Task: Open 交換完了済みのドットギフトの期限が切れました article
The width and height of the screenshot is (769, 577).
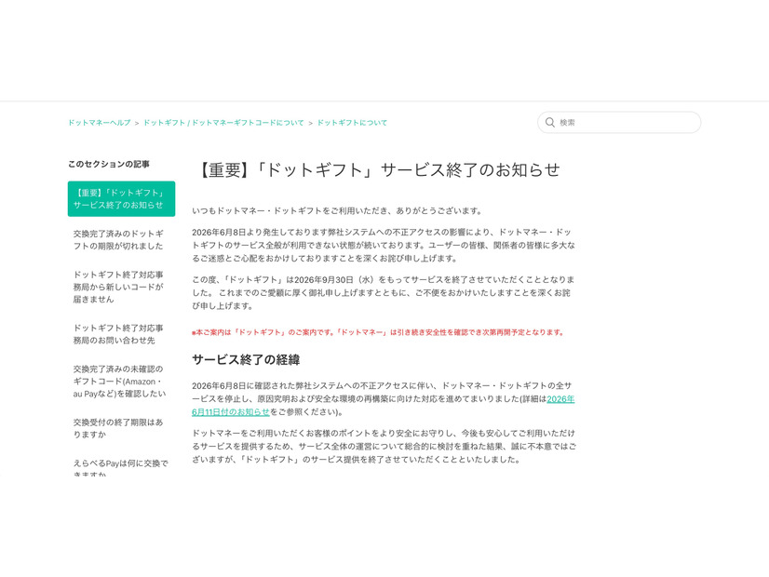Action: [x=118, y=240]
